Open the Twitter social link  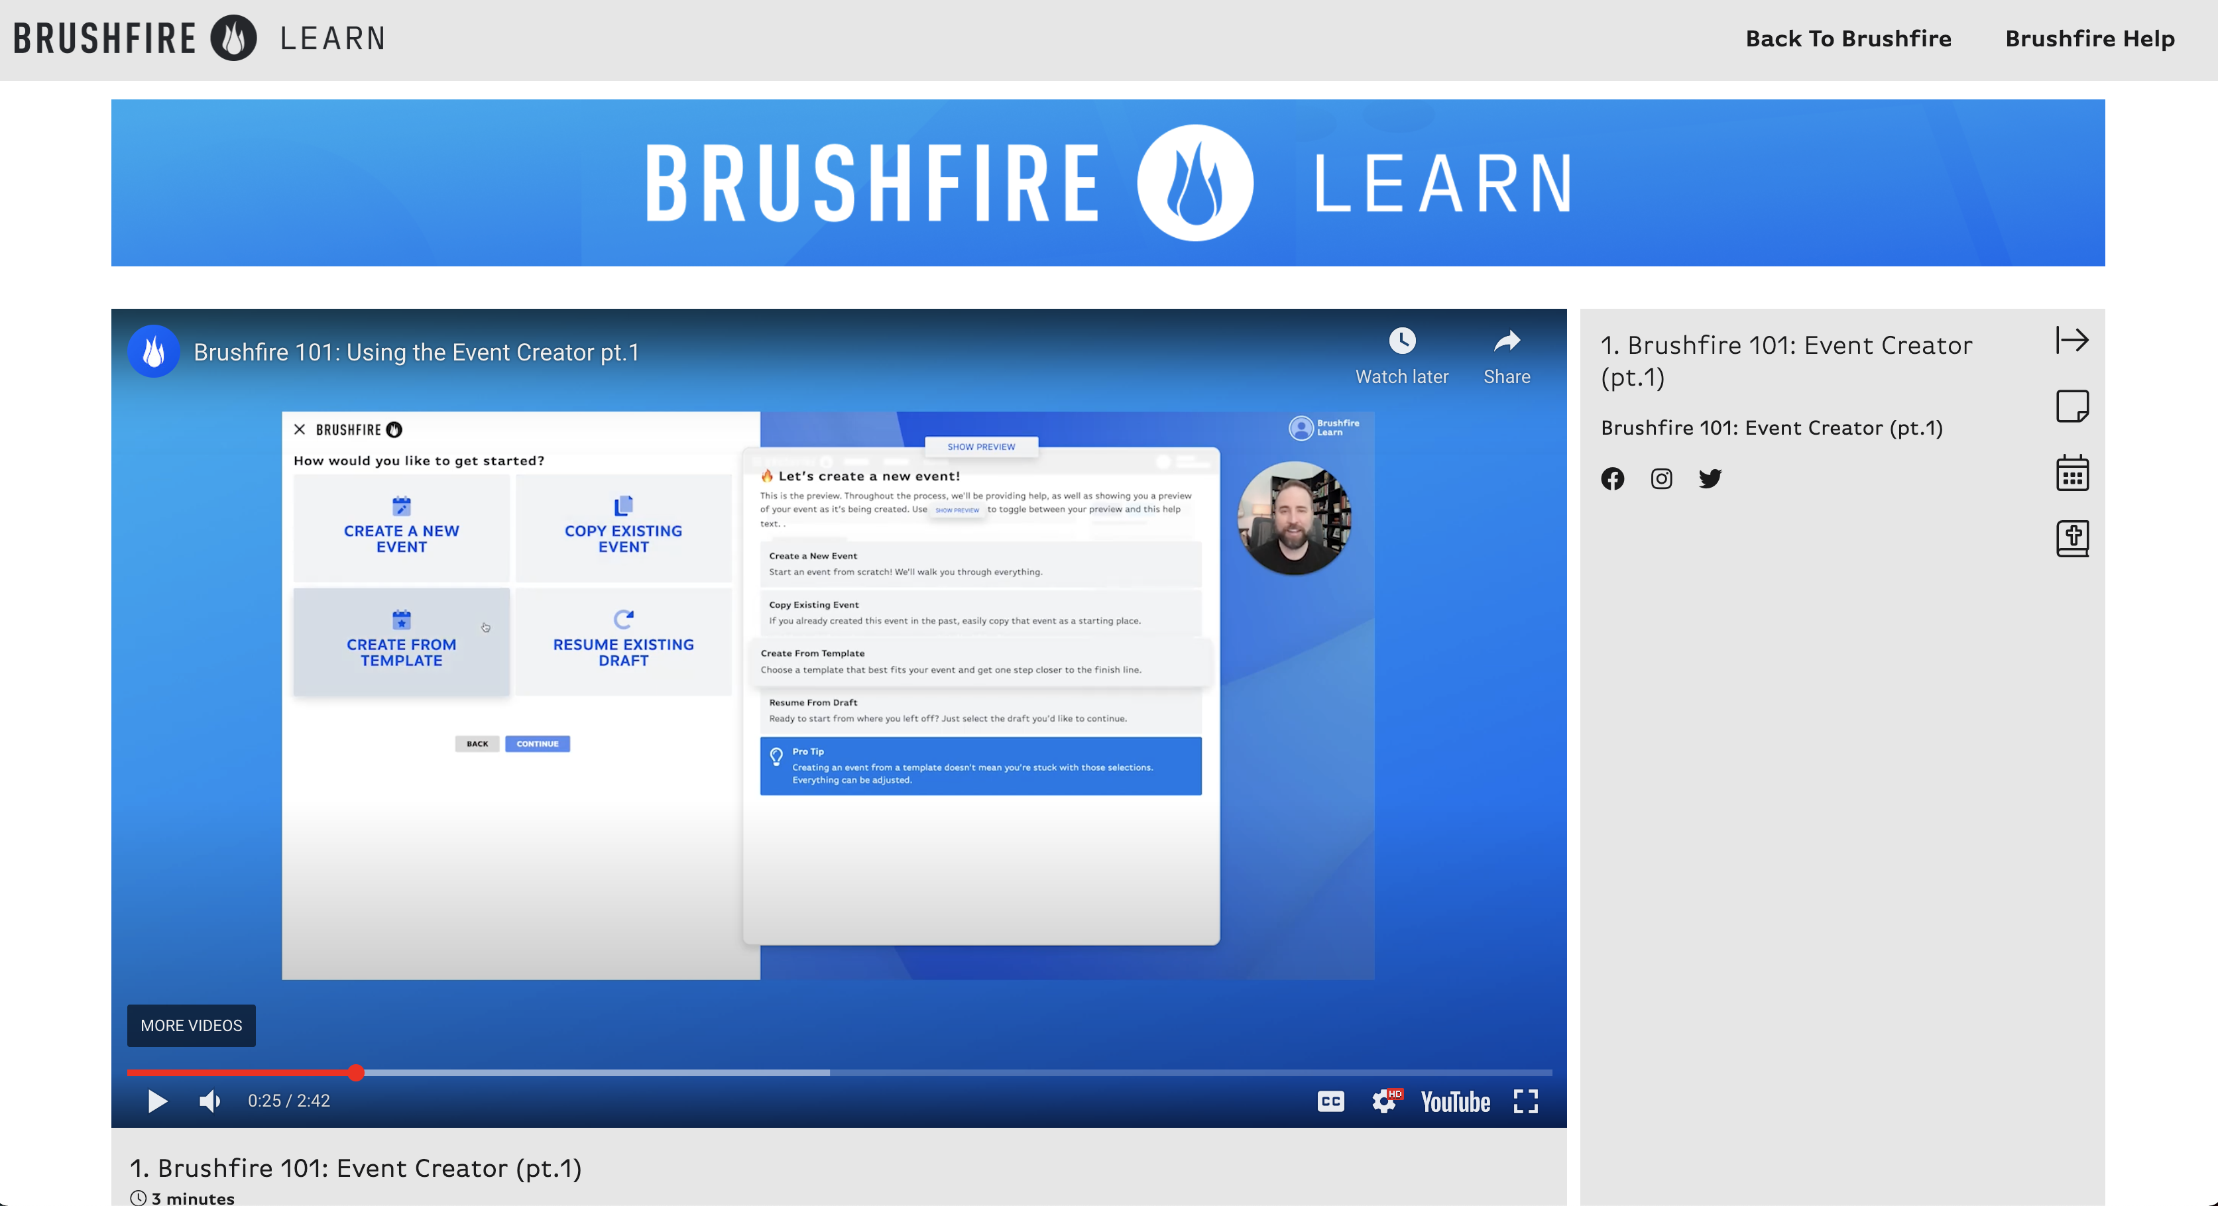point(1710,478)
